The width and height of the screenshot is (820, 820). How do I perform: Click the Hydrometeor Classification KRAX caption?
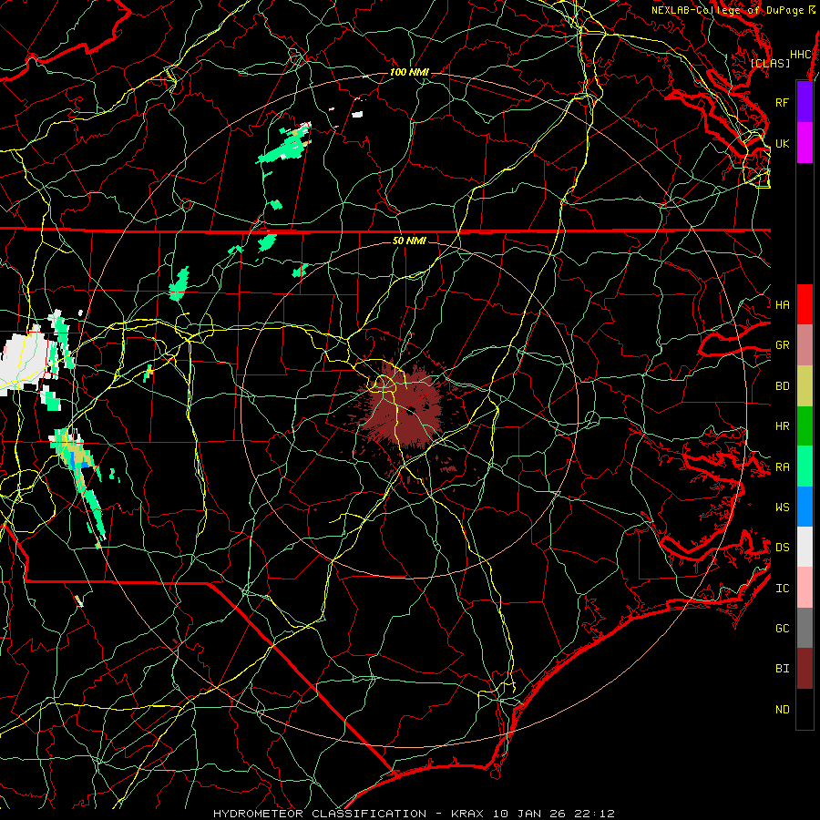coord(414,814)
